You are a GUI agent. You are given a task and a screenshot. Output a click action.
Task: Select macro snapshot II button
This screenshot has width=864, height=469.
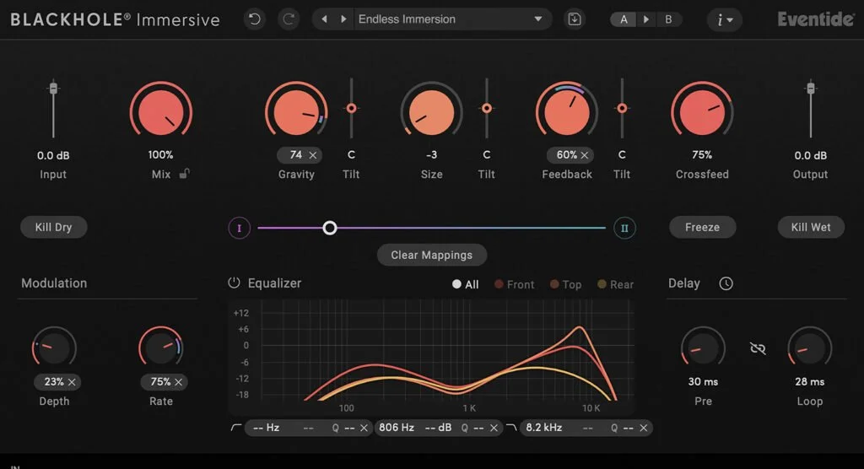point(624,228)
